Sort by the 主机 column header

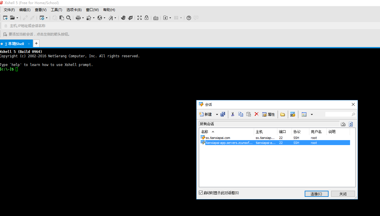(x=265, y=132)
